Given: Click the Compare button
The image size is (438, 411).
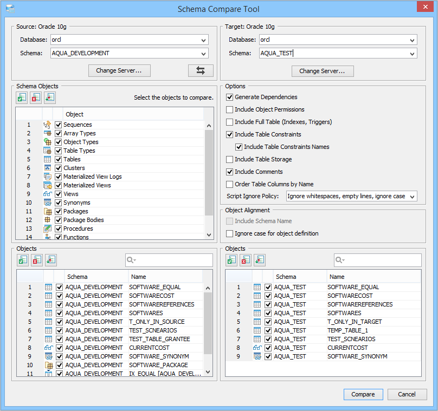Looking at the screenshot, I should pyautogui.click(x=363, y=394).
